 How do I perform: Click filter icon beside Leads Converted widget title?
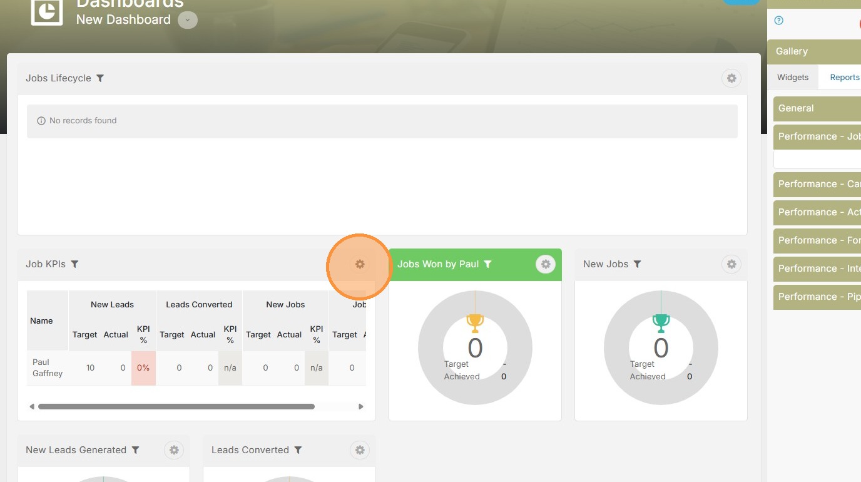298,450
